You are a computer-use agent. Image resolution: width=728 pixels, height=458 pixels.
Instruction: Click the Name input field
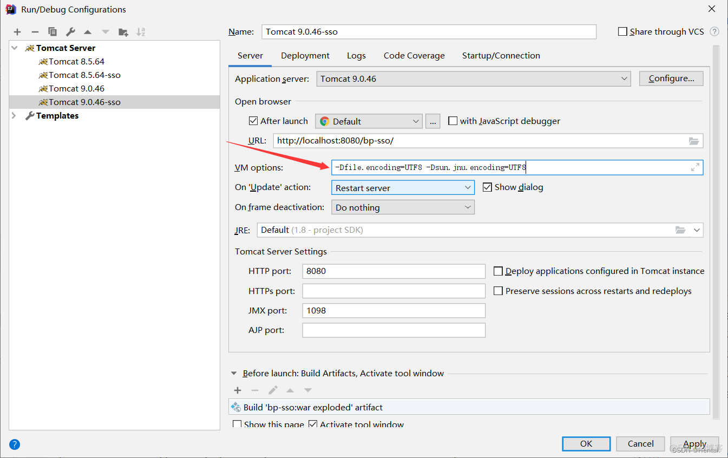[x=429, y=32]
